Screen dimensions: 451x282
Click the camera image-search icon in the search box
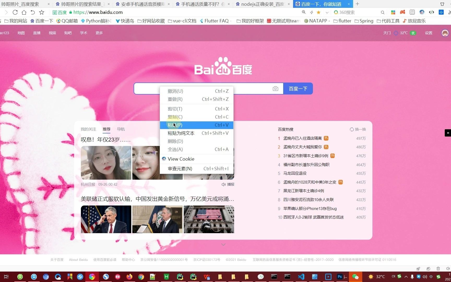275,89
